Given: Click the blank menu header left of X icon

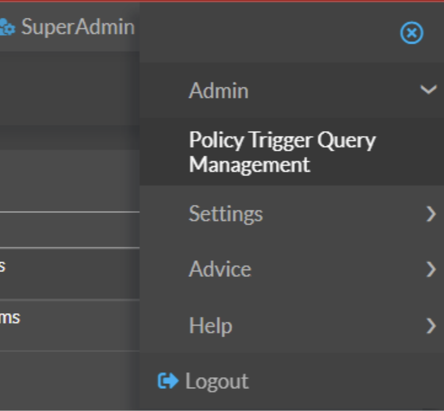Looking at the screenshot, I should click(x=264, y=33).
